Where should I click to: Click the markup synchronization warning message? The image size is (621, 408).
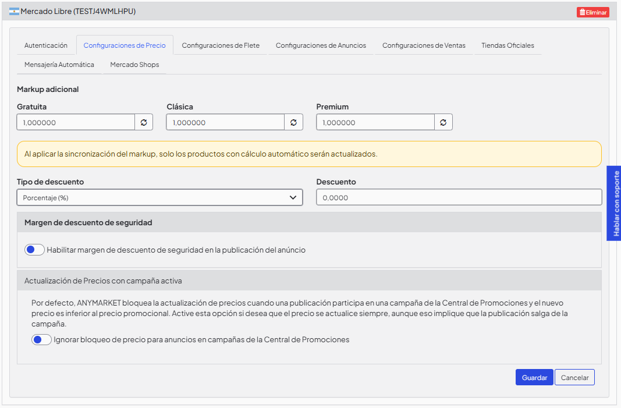click(x=309, y=154)
